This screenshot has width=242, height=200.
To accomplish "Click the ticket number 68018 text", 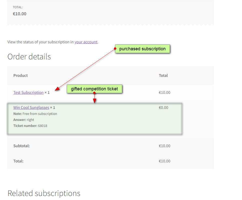I will click(x=43, y=126).
